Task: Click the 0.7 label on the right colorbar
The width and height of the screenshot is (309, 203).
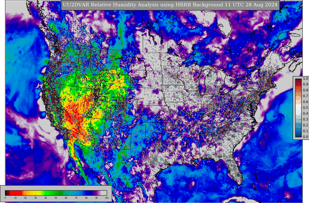Action: click(305, 96)
